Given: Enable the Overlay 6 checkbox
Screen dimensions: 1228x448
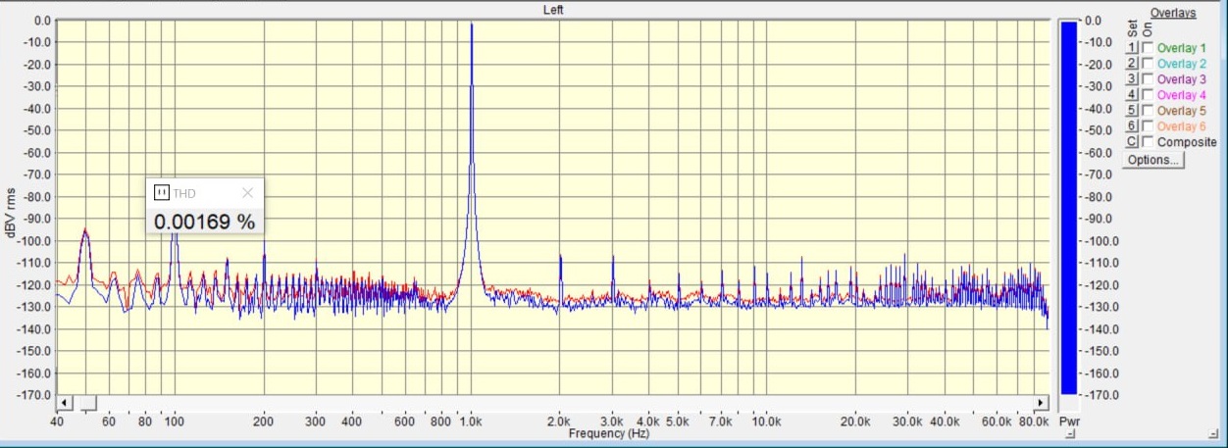Looking at the screenshot, I should coord(1148,126).
